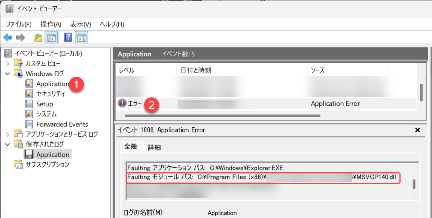Select the セキュリティ log icon
432x218 pixels.
pos(29,94)
